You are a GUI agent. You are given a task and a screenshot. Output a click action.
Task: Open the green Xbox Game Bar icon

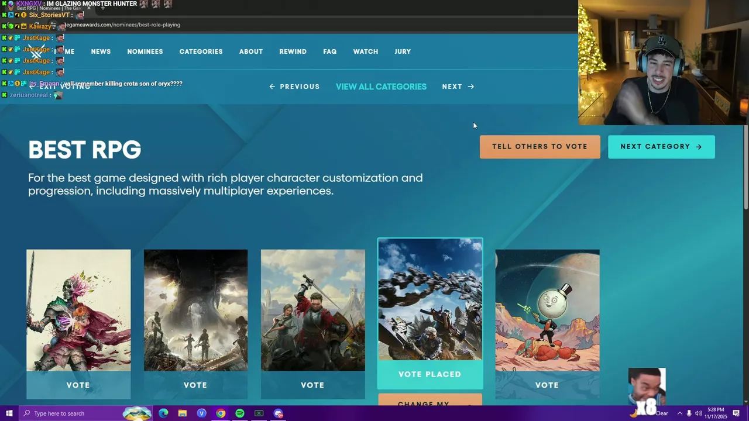pyautogui.click(x=259, y=413)
